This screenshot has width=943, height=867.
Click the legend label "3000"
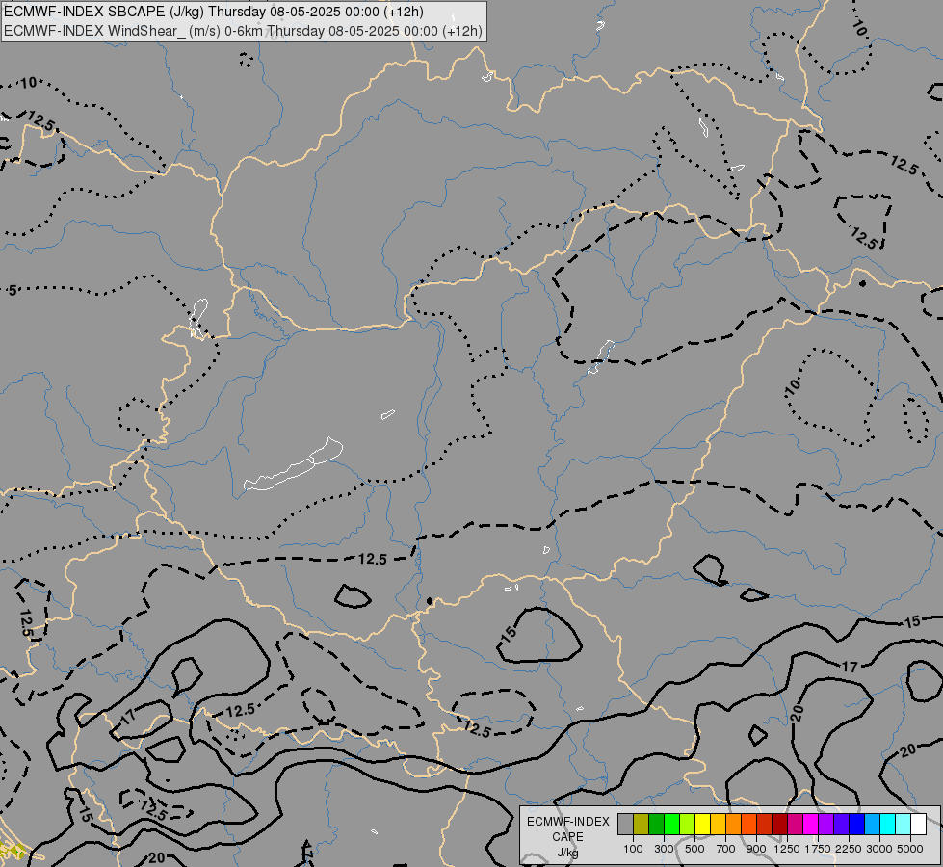pyautogui.click(x=879, y=849)
